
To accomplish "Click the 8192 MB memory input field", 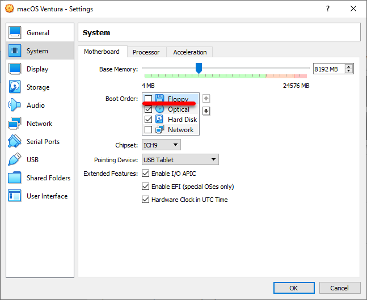I will (329, 69).
